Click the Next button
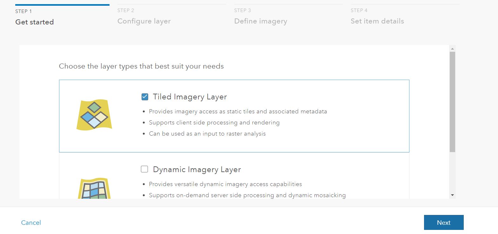The width and height of the screenshot is (498, 234). coord(443,222)
